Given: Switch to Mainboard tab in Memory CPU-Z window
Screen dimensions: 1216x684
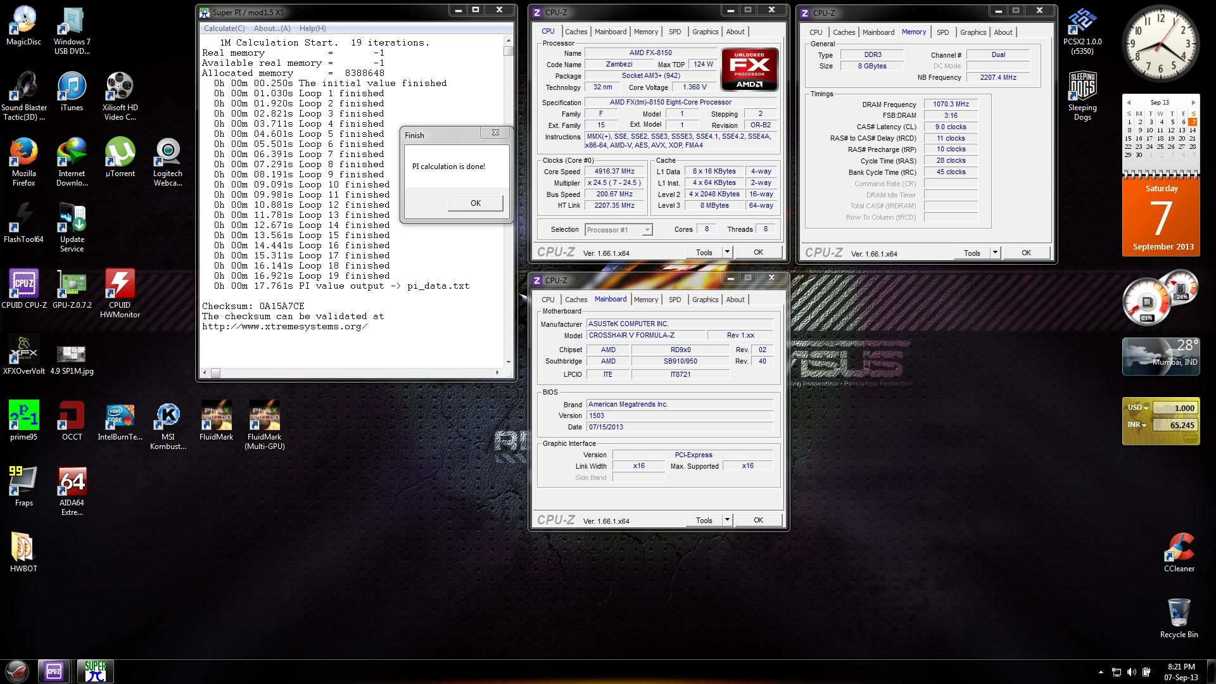Looking at the screenshot, I should pyautogui.click(x=878, y=32).
